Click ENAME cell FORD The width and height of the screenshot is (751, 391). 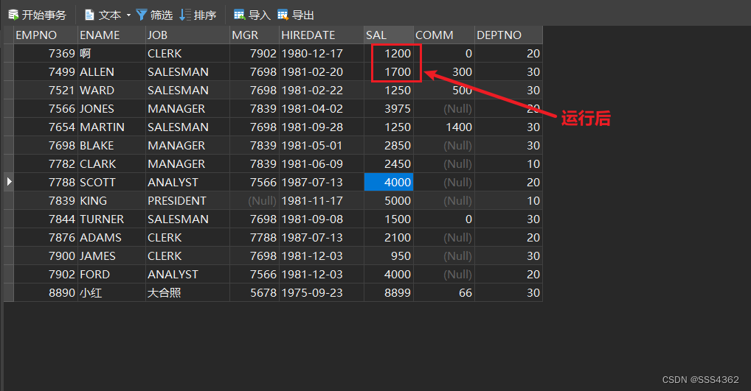(x=111, y=275)
